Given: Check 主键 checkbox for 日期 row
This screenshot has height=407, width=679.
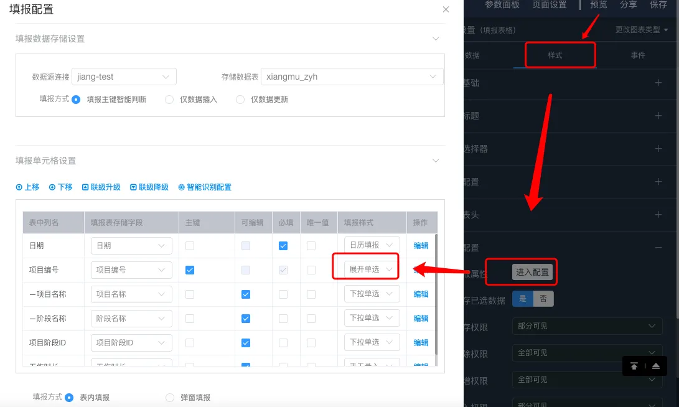Looking at the screenshot, I should coord(190,245).
